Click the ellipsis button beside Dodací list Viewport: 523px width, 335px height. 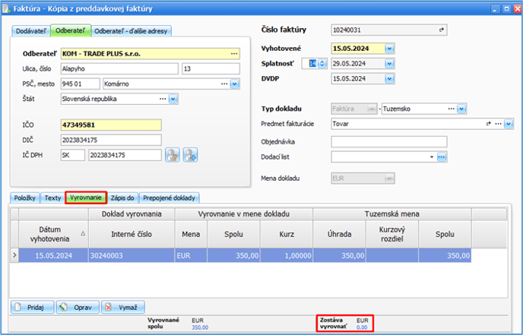tap(441, 156)
